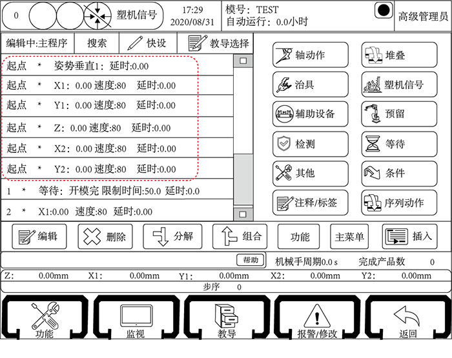This screenshot has width=452, height=358.
Task: Select the 检测 detection shield command
Action: click(x=310, y=144)
